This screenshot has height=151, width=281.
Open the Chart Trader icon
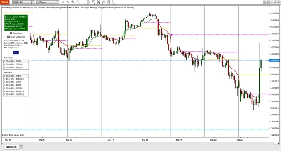pos(93,2)
